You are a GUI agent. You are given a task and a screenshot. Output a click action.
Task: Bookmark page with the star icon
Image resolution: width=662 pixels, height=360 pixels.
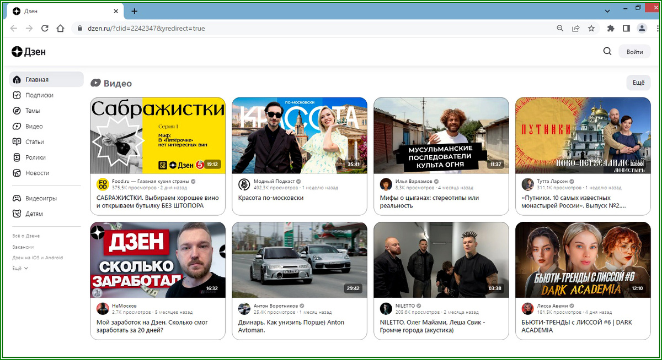point(591,28)
